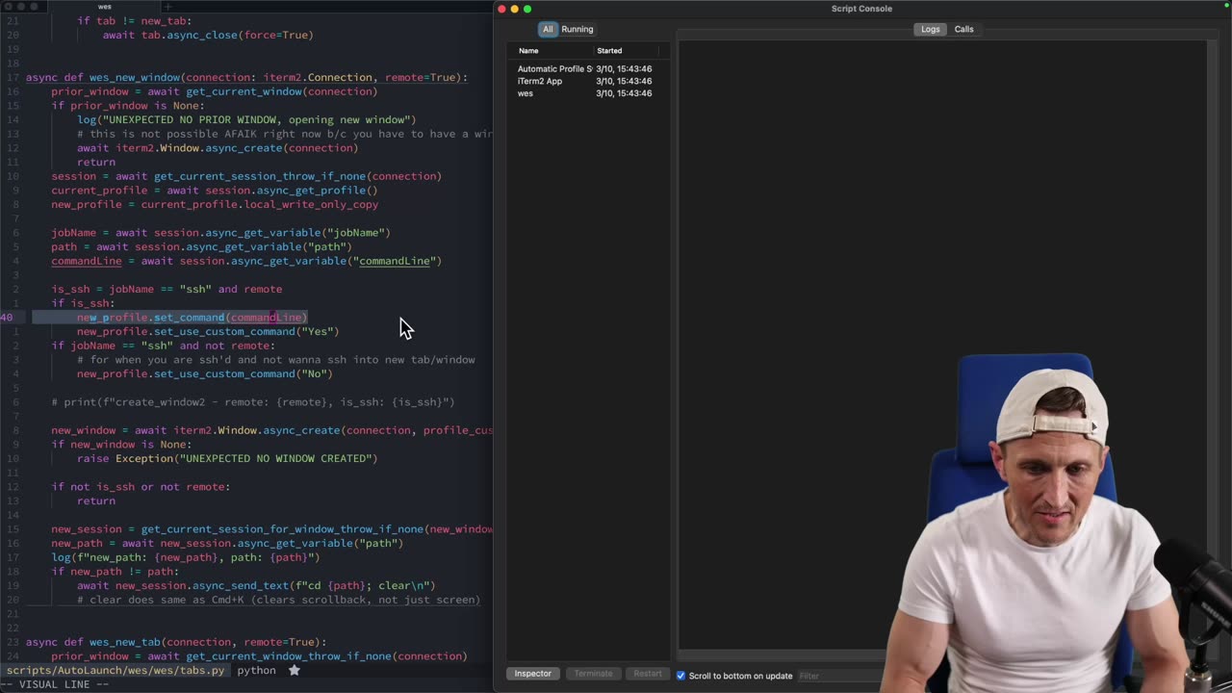Open a new terminal tab with plus icon
The image size is (1232, 693).
tap(167, 7)
